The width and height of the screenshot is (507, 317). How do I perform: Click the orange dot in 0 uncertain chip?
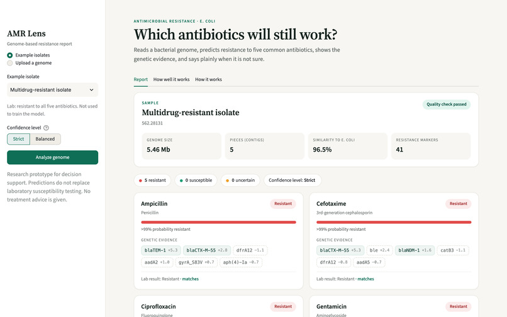pyautogui.click(x=227, y=181)
